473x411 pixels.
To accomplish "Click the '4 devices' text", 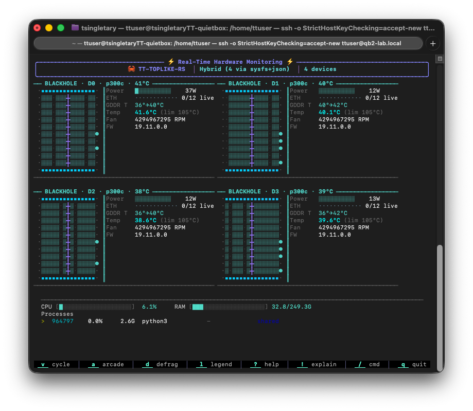I will [320, 69].
